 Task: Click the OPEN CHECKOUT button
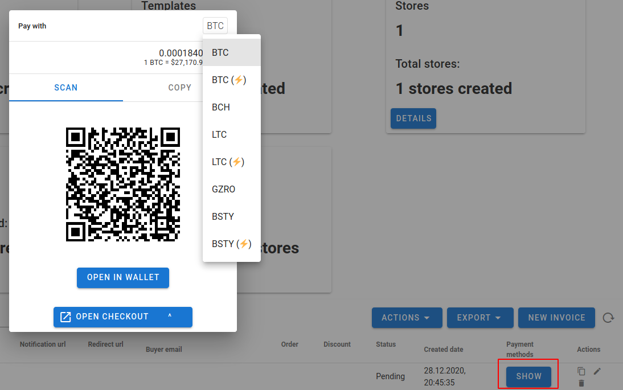123,317
